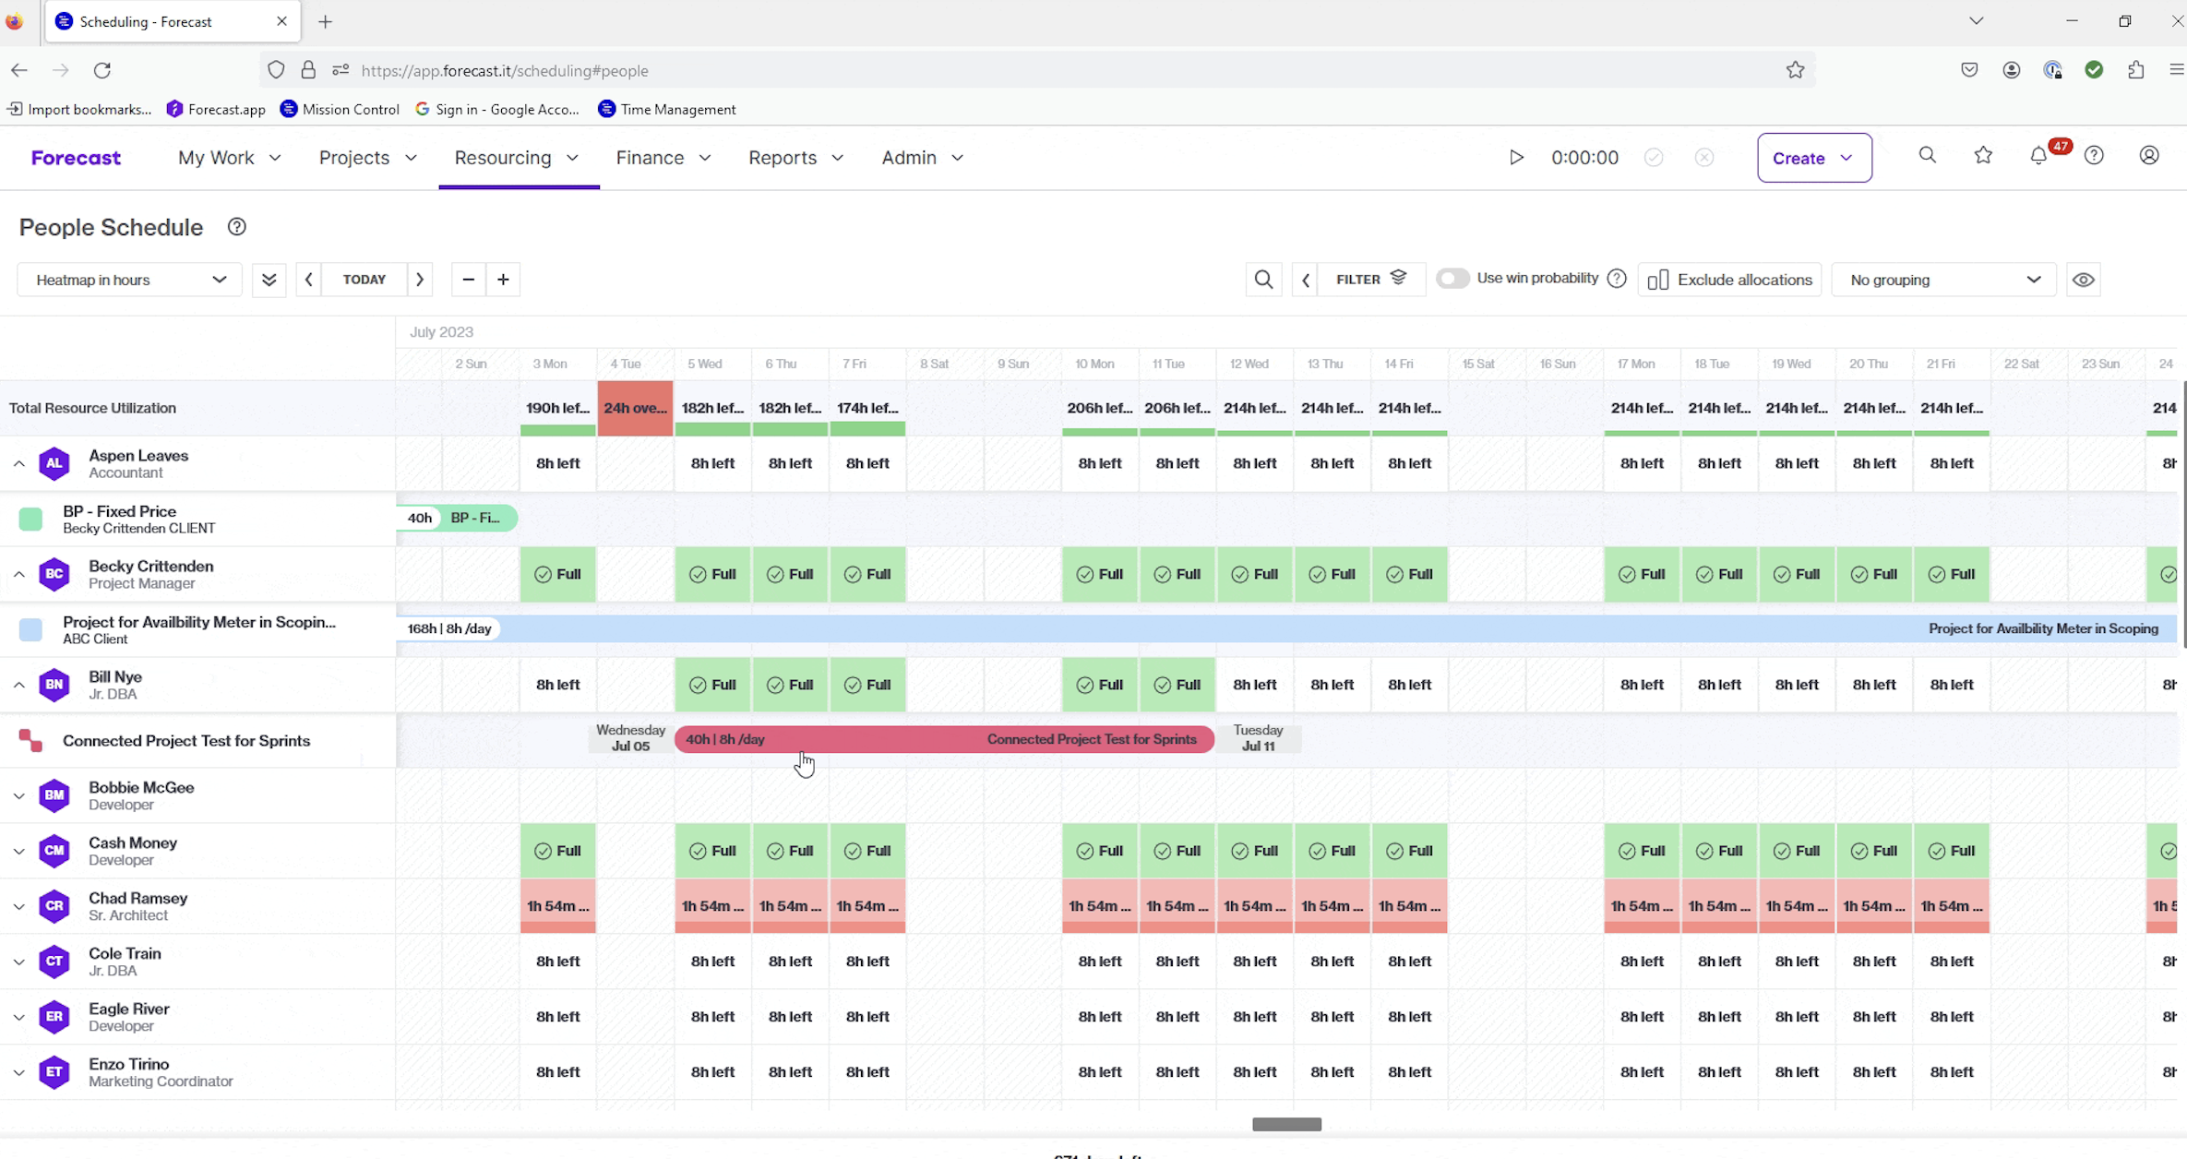Toggle the Use win probability switch
The height and width of the screenshot is (1159, 2187).
1452,280
